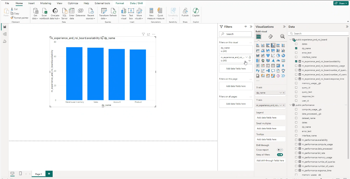Toggle the Cross-report drill through switch

[x=280, y=150]
